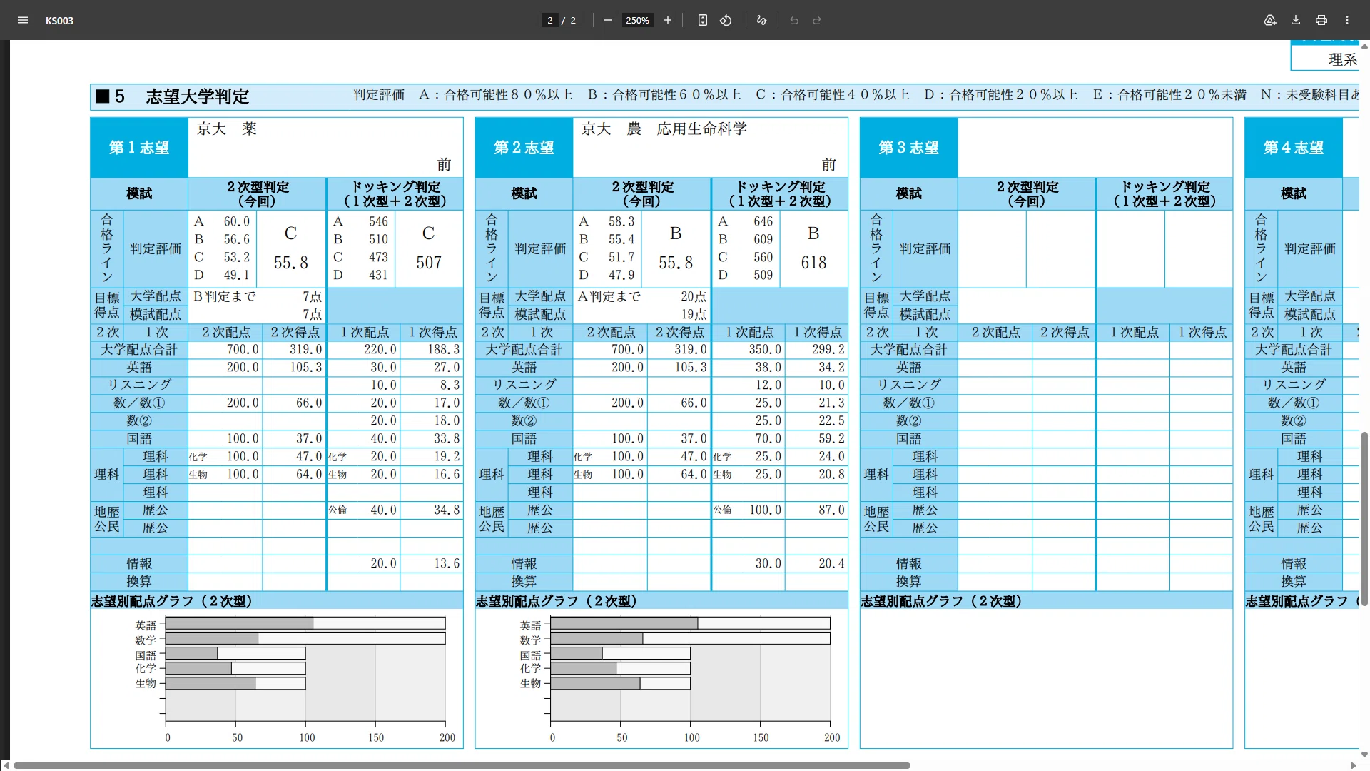Click the '第1志望' header cell
The width and height of the screenshot is (1370, 771).
click(139, 148)
